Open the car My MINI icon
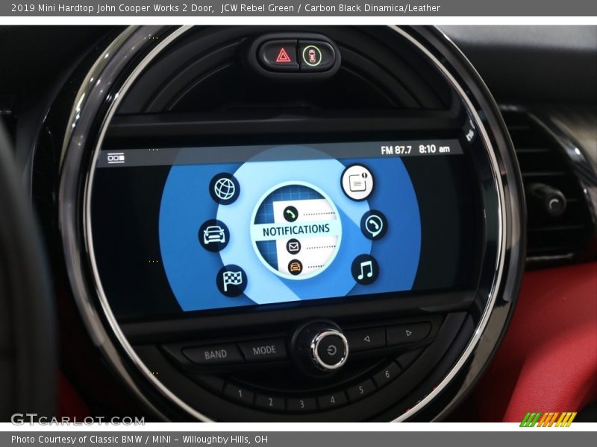 pyautogui.click(x=213, y=235)
